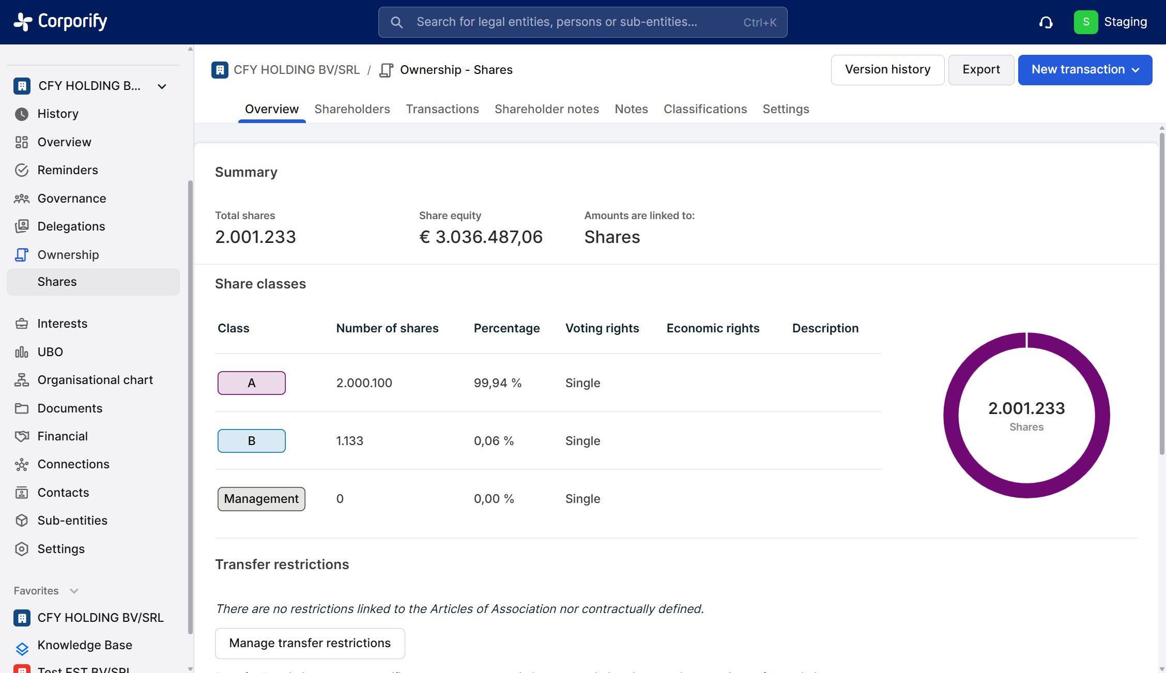Collapse the Favorites section

click(x=74, y=591)
